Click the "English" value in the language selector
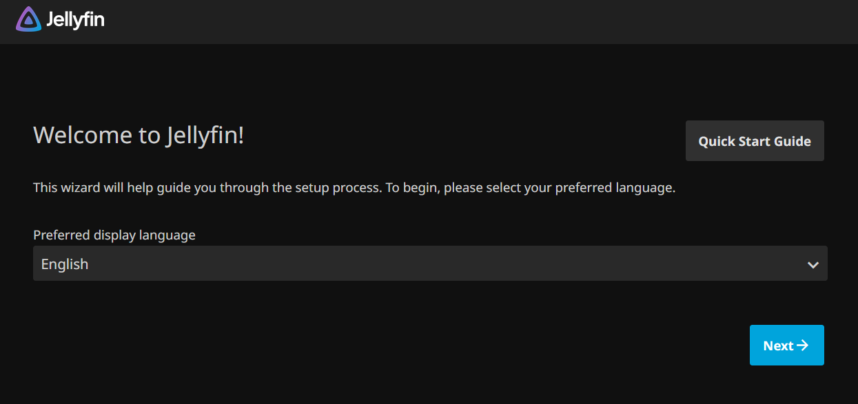The image size is (858, 404). coord(65,264)
